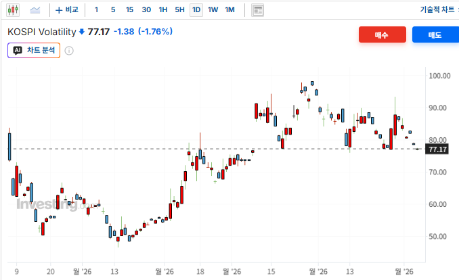
Task: Click the date label 18 on time axis
Action: (200, 271)
